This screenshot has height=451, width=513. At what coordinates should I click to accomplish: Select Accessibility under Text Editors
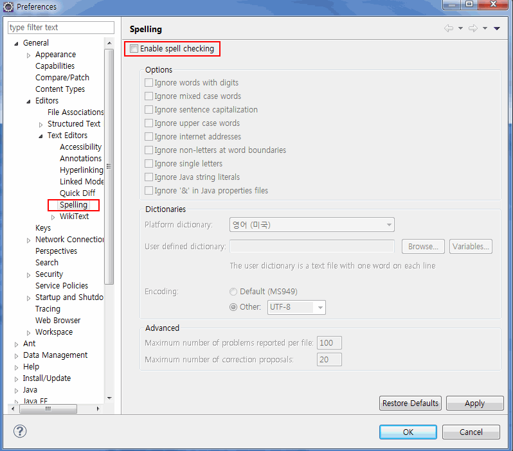click(80, 147)
